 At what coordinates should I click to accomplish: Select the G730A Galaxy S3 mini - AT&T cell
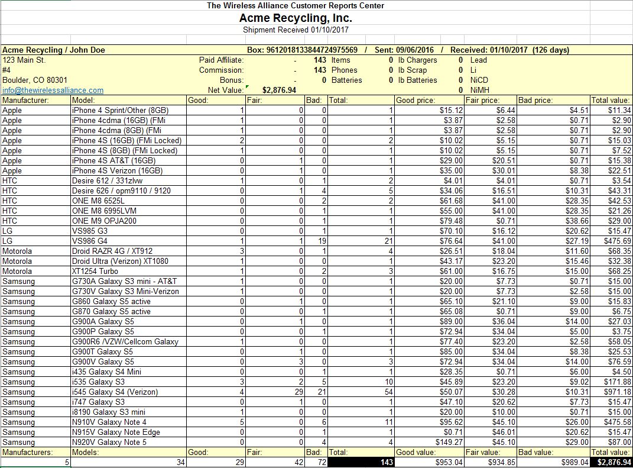pyautogui.click(x=128, y=281)
